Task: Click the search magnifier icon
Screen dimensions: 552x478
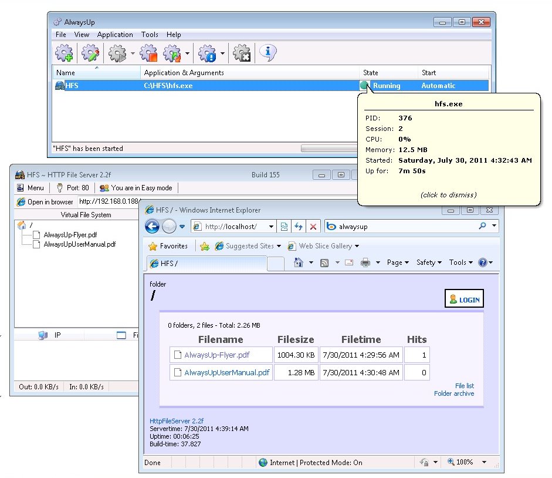Action: [482, 225]
